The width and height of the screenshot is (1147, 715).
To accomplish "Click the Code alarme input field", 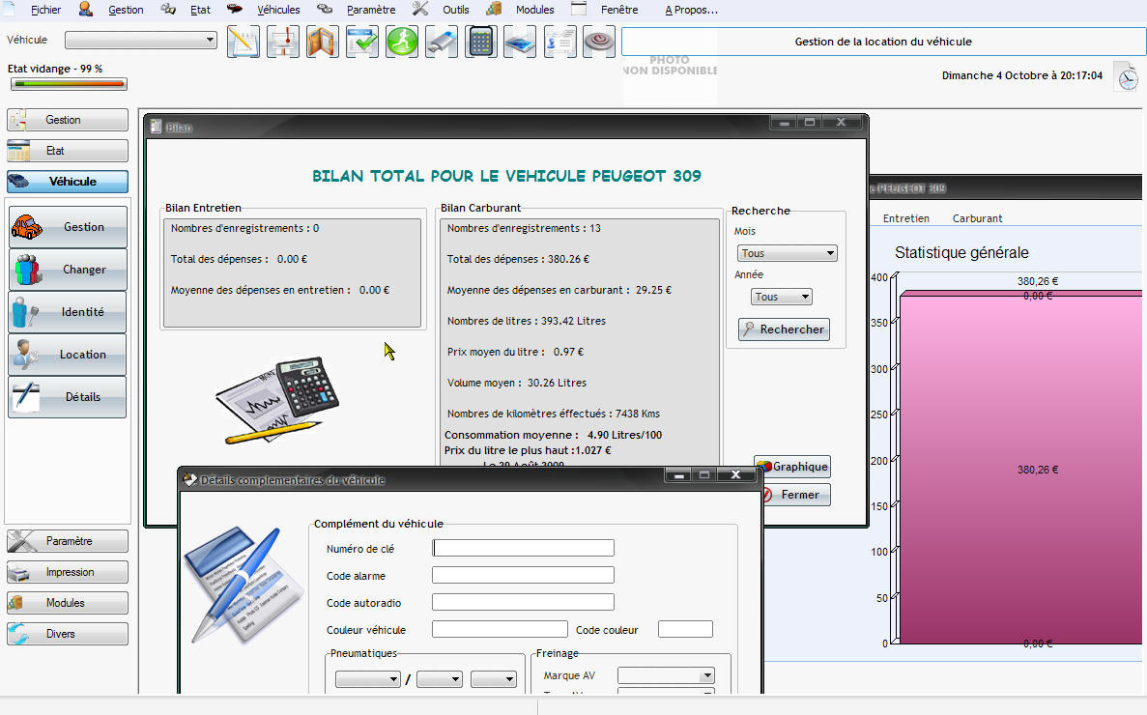I will 523,575.
